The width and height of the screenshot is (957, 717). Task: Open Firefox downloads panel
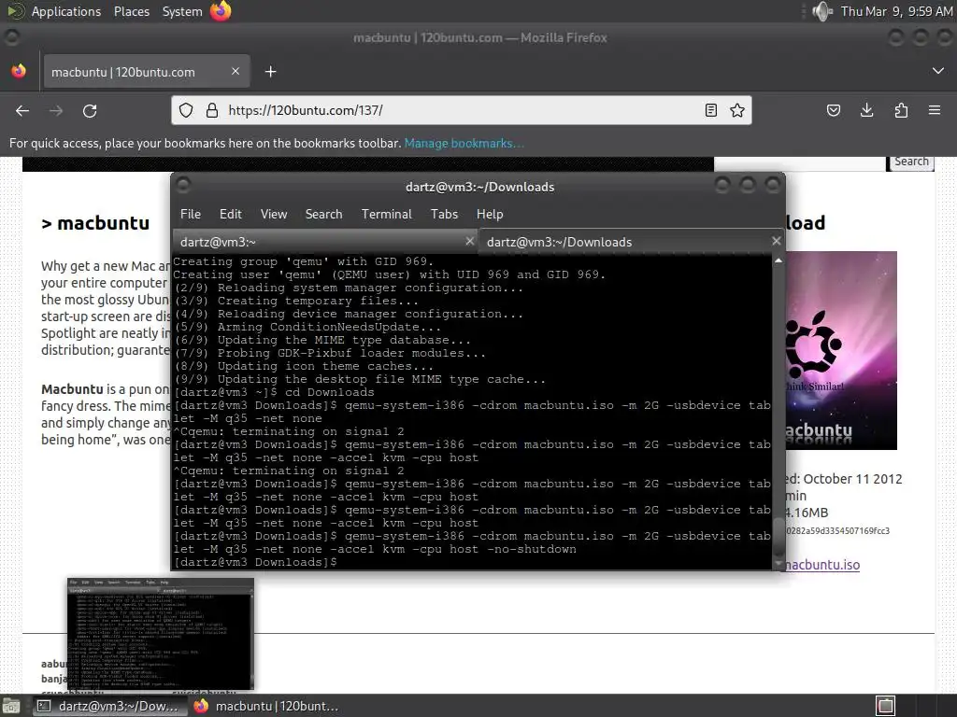pyautogui.click(x=866, y=110)
